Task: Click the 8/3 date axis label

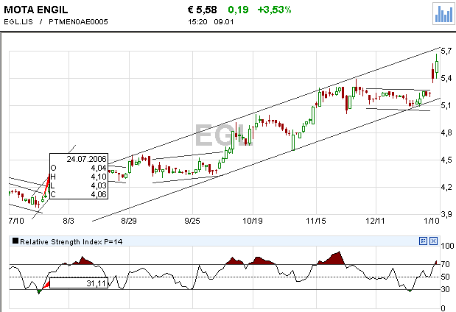Action: pyautogui.click(x=69, y=221)
